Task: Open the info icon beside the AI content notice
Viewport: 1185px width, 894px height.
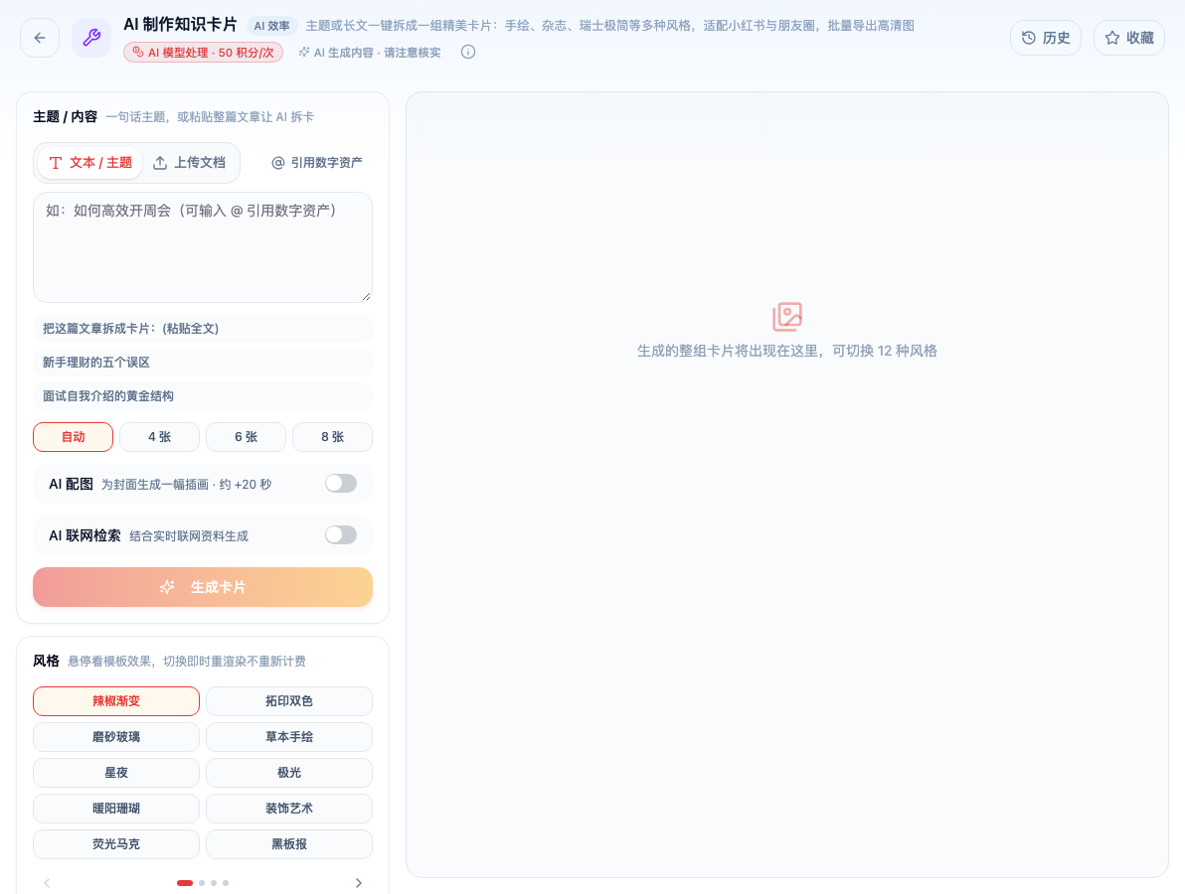Action: pos(468,52)
